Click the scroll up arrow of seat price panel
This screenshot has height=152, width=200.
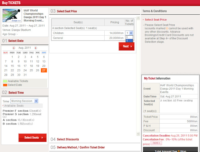(138, 18)
